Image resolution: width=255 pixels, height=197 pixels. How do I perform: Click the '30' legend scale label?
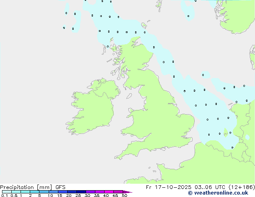tap(87, 195)
